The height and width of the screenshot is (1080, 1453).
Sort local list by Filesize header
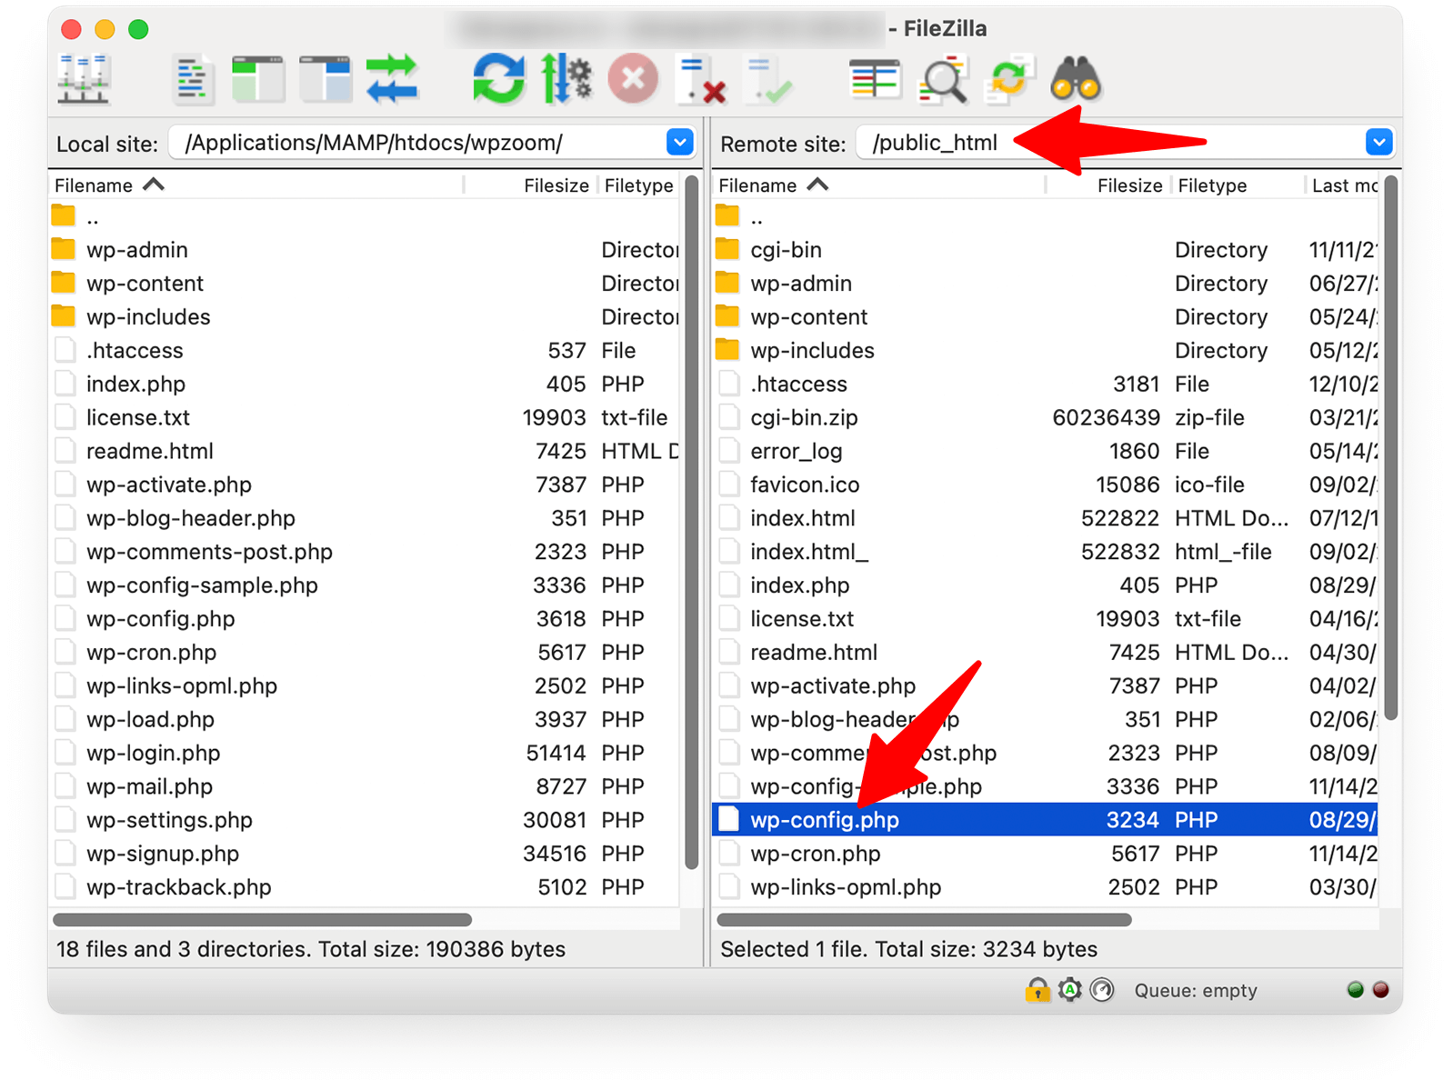click(530, 185)
